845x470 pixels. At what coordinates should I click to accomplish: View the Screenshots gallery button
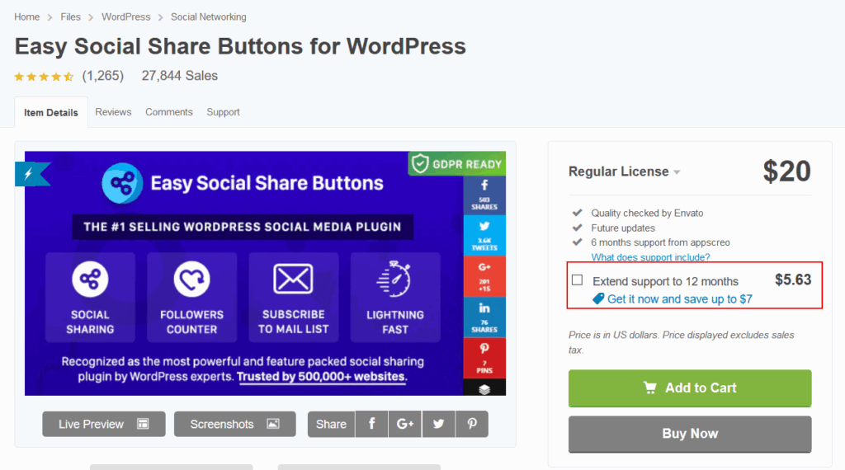click(x=235, y=424)
